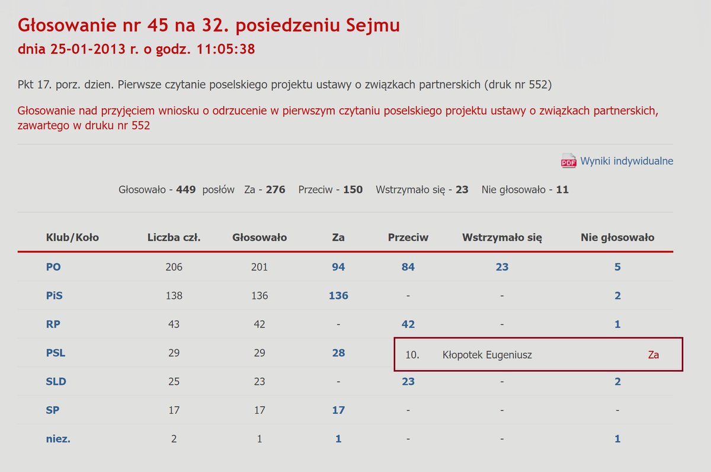Select the page title Głosowanie nr 45

(x=209, y=25)
